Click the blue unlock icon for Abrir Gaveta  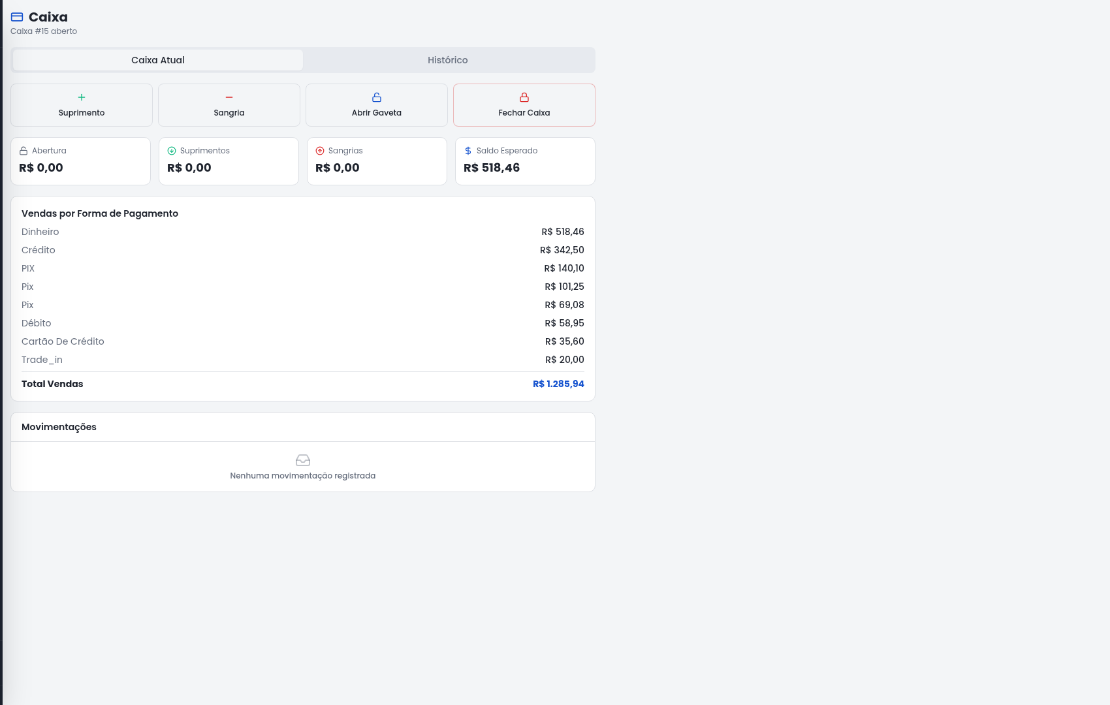click(377, 97)
